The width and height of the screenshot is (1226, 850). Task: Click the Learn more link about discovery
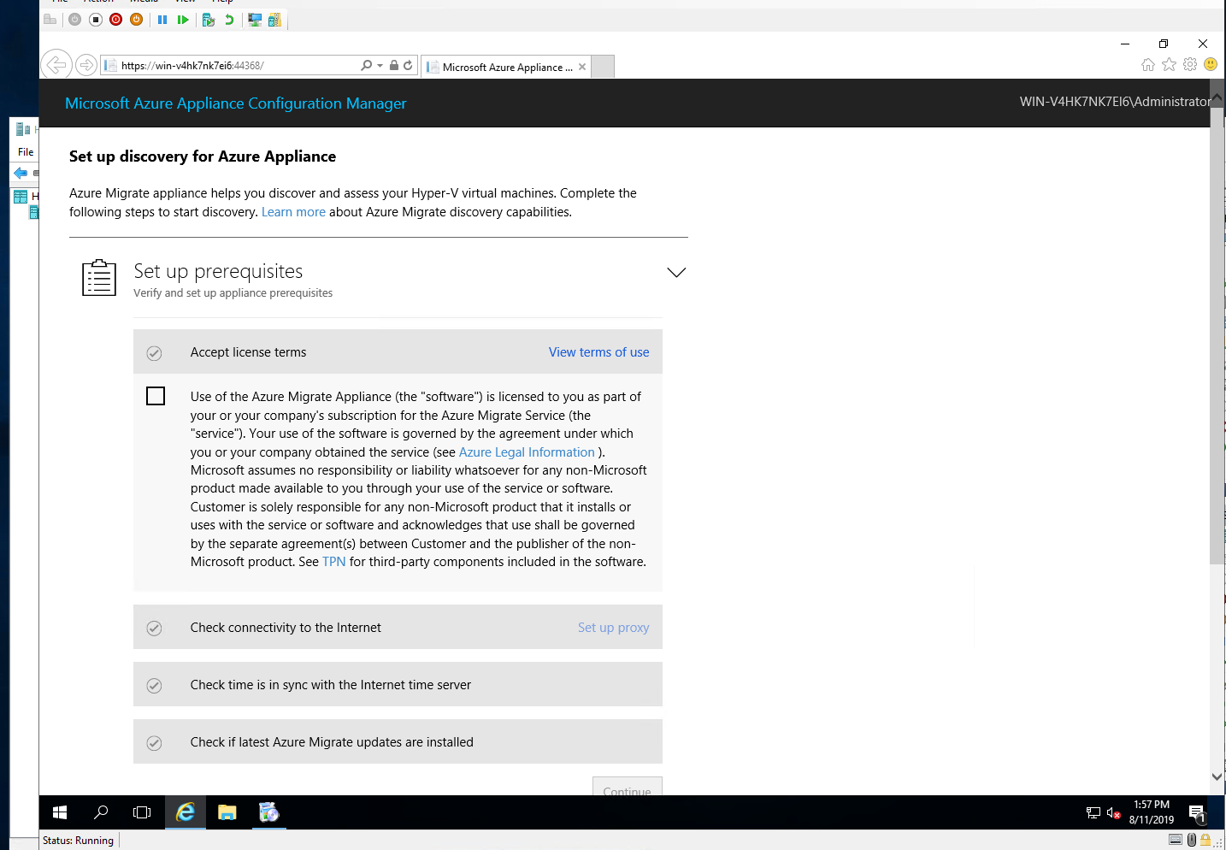(x=293, y=211)
